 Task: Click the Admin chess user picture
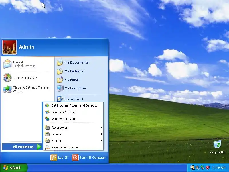point(9,47)
